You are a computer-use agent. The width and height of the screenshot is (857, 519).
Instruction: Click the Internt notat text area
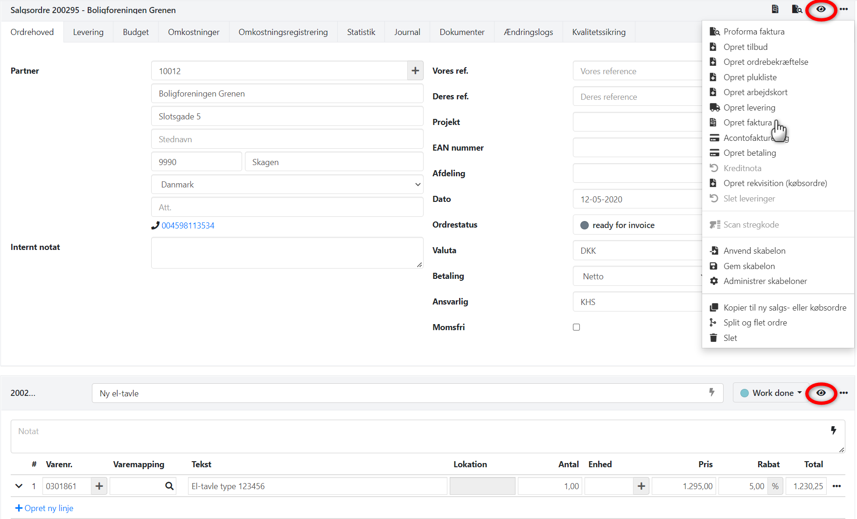pos(287,253)
